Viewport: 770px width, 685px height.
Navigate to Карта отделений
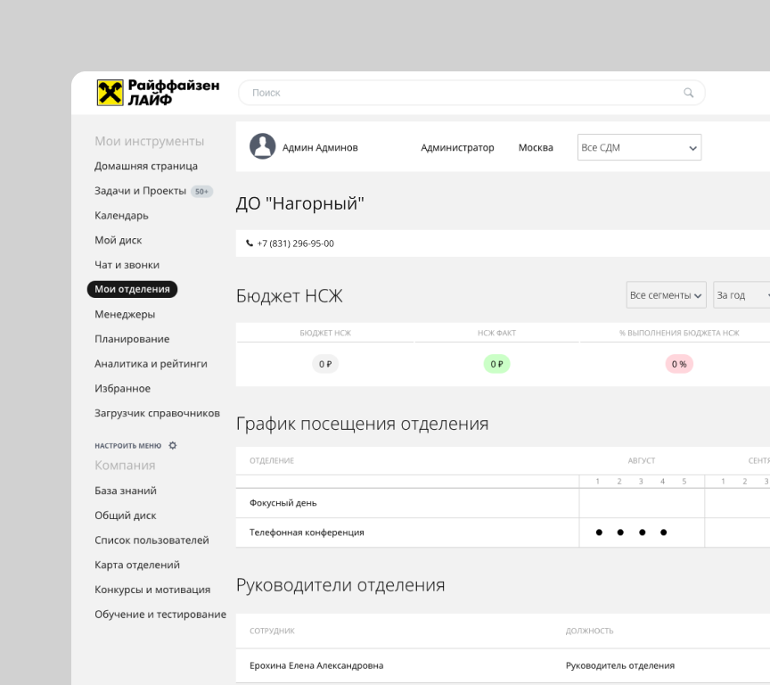click(x=138, y=565)
